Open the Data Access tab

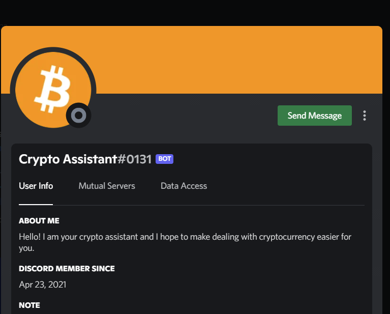184,186
